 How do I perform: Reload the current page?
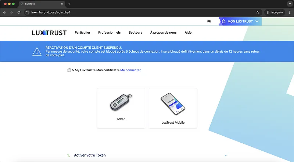coord(19,12)
